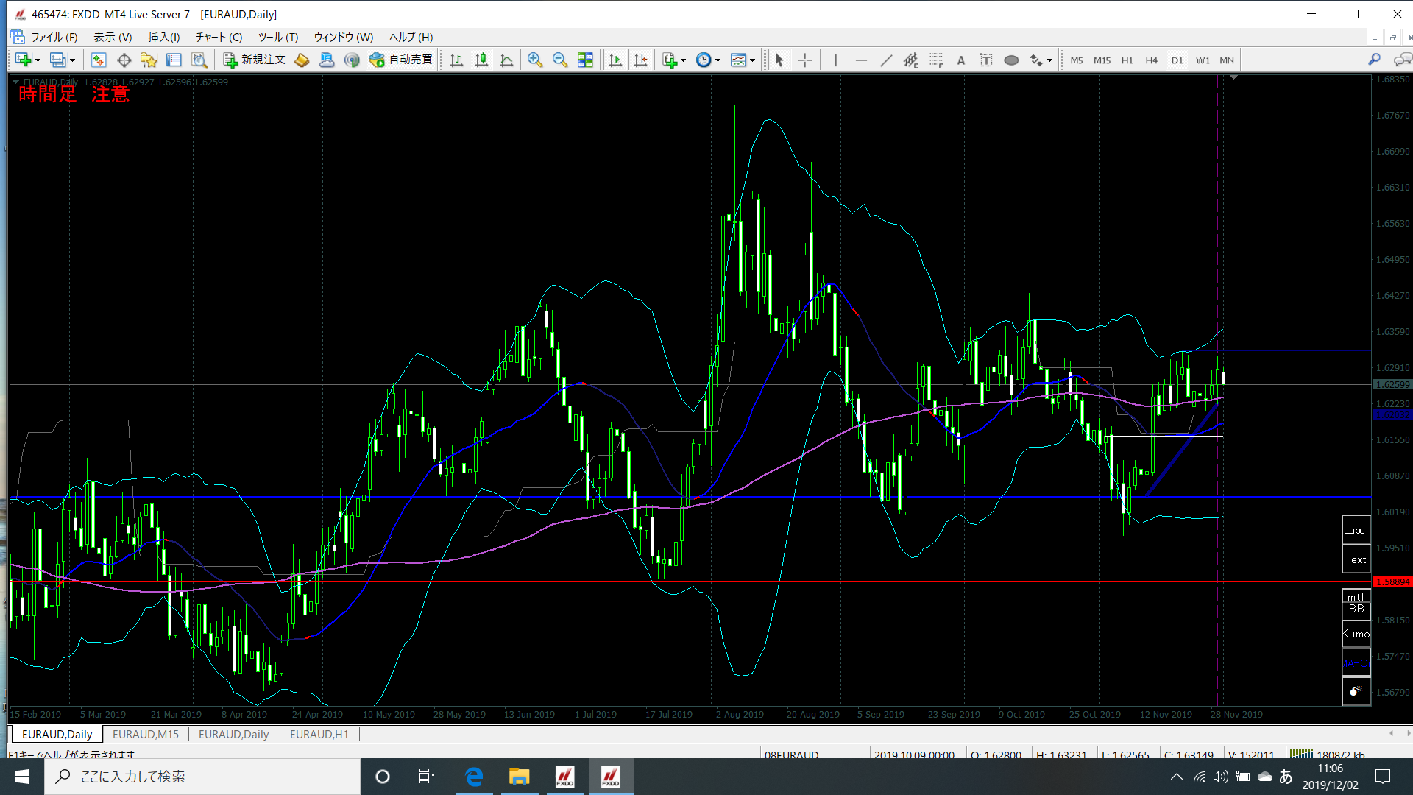Switch timeframe to MN monthly
This screenshot has width=1413, height=795.
(x=1227, y=60)
